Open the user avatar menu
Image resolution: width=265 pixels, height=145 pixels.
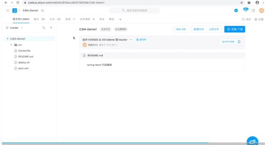261,11
